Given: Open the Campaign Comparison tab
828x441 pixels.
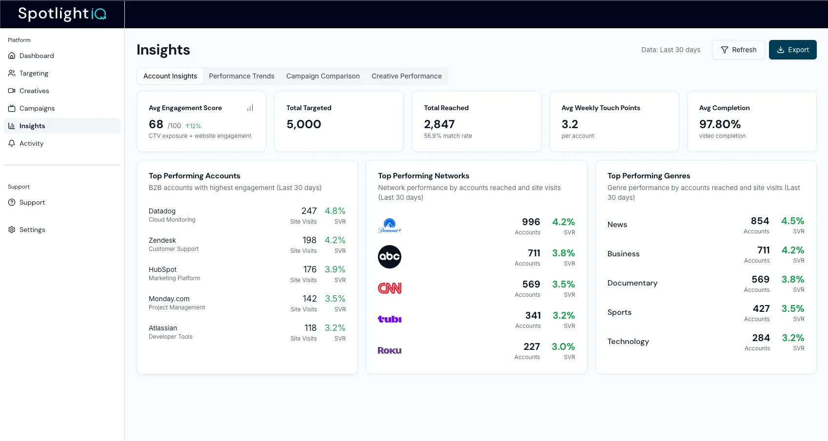Looking at the screenshot, I should 323,76.
